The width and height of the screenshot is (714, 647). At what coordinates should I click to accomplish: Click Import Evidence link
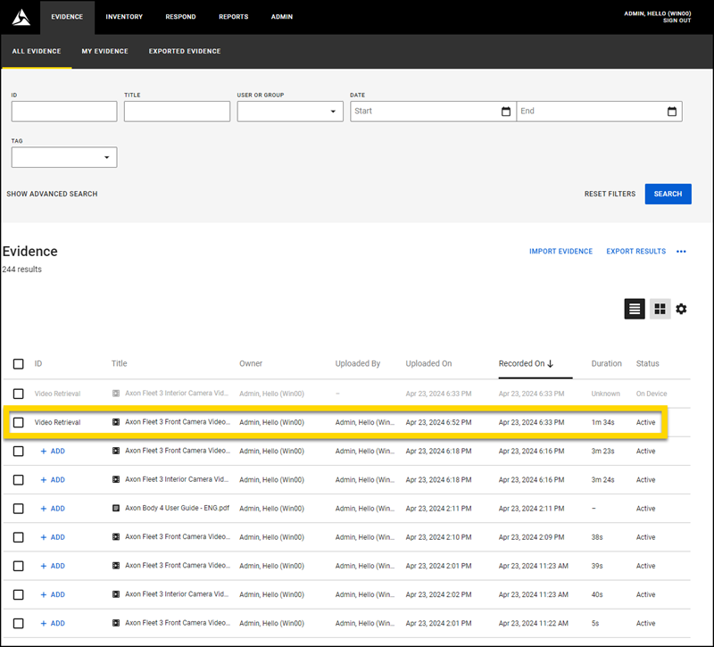(x=560, y=252)
